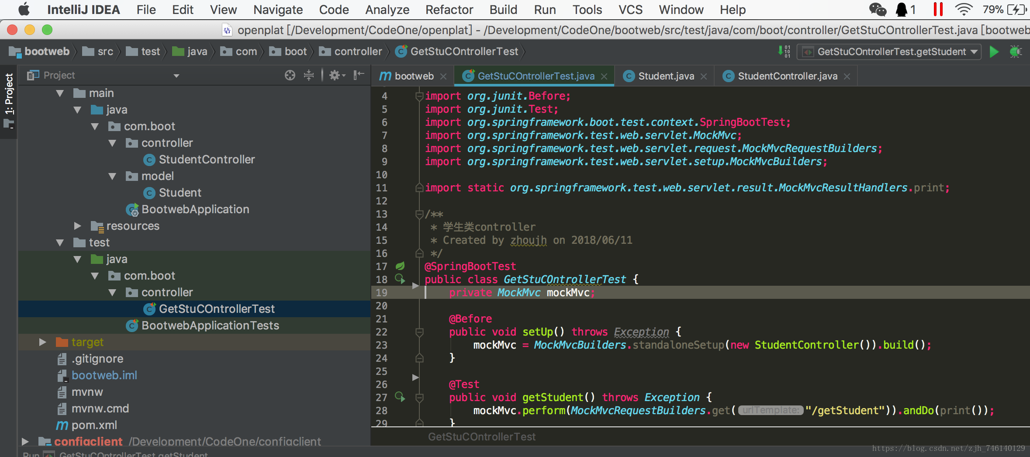Fold the import block at line 4

(x=419, y=96)
